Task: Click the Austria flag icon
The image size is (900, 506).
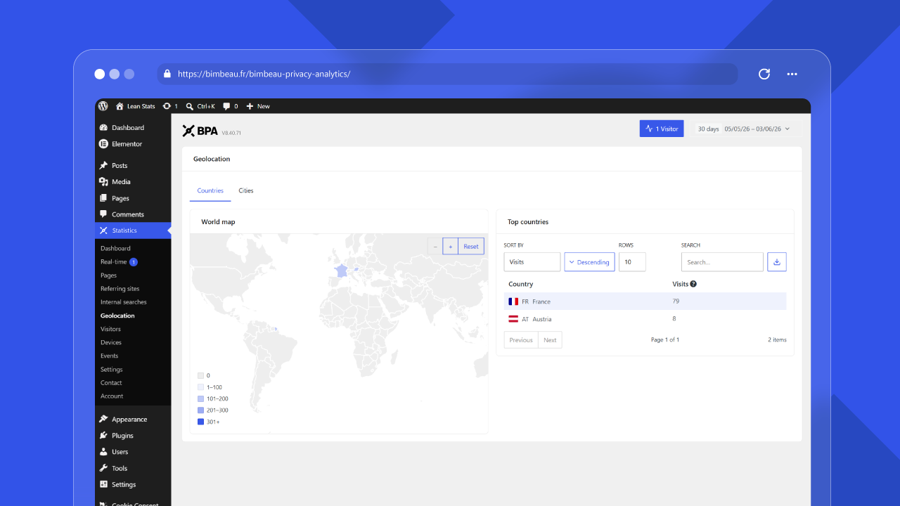Action: point(513,319)
